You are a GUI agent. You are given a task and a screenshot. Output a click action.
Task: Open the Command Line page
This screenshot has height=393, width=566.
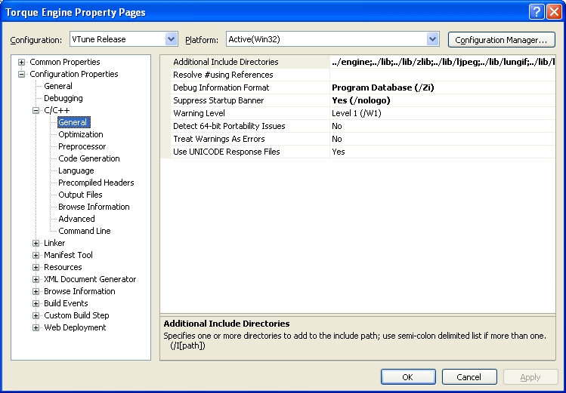tap(84, 231)
